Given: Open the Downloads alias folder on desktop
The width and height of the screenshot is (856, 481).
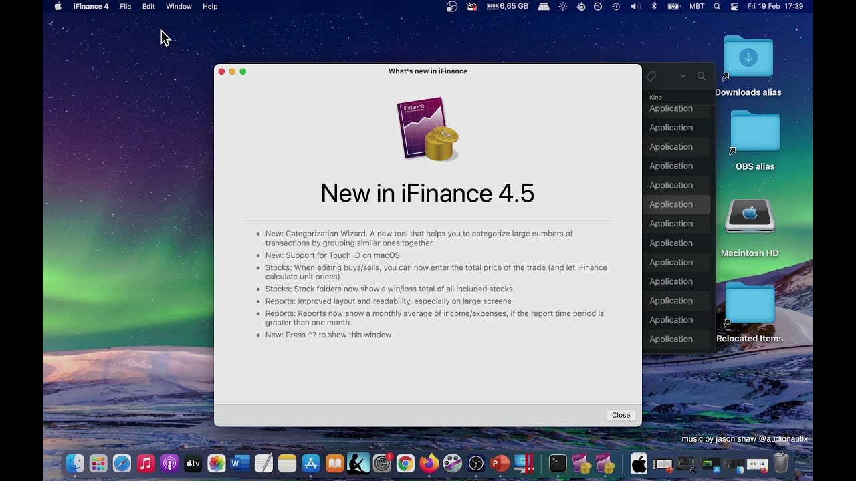Looking at the screenshot, I should point(748,57).
